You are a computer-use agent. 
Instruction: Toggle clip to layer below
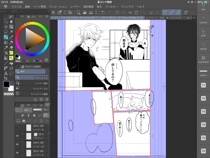point(23,115)
